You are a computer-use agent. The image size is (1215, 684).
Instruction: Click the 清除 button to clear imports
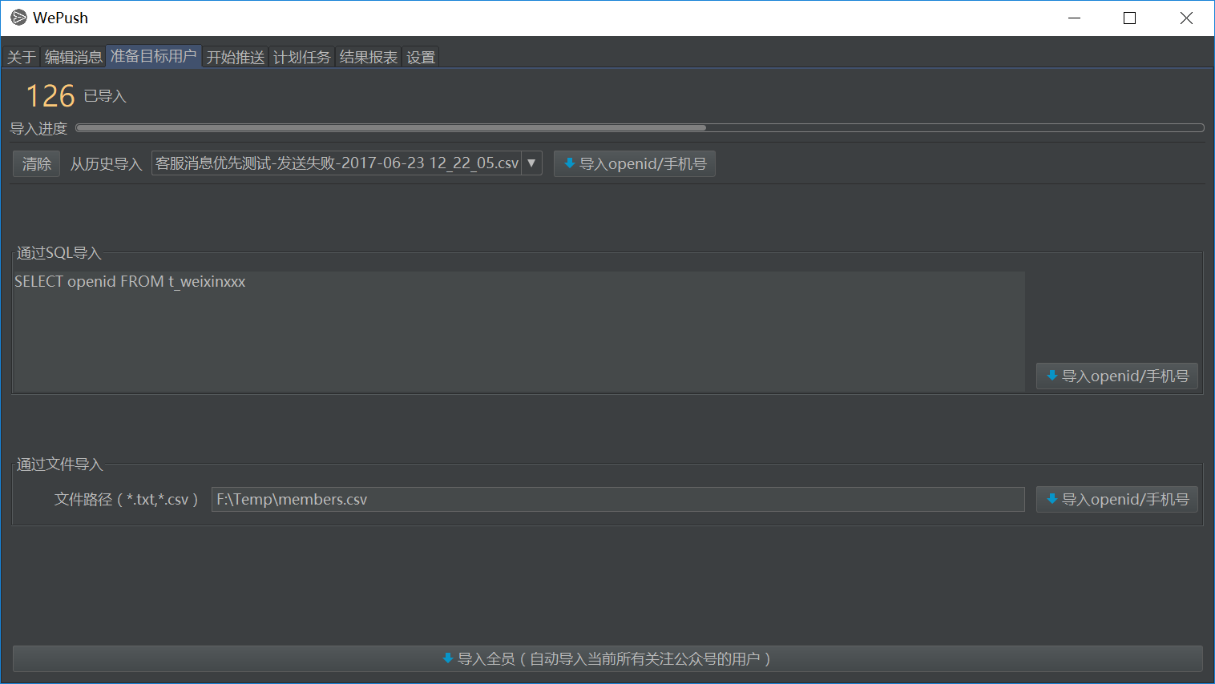click(x=35, y=163)
